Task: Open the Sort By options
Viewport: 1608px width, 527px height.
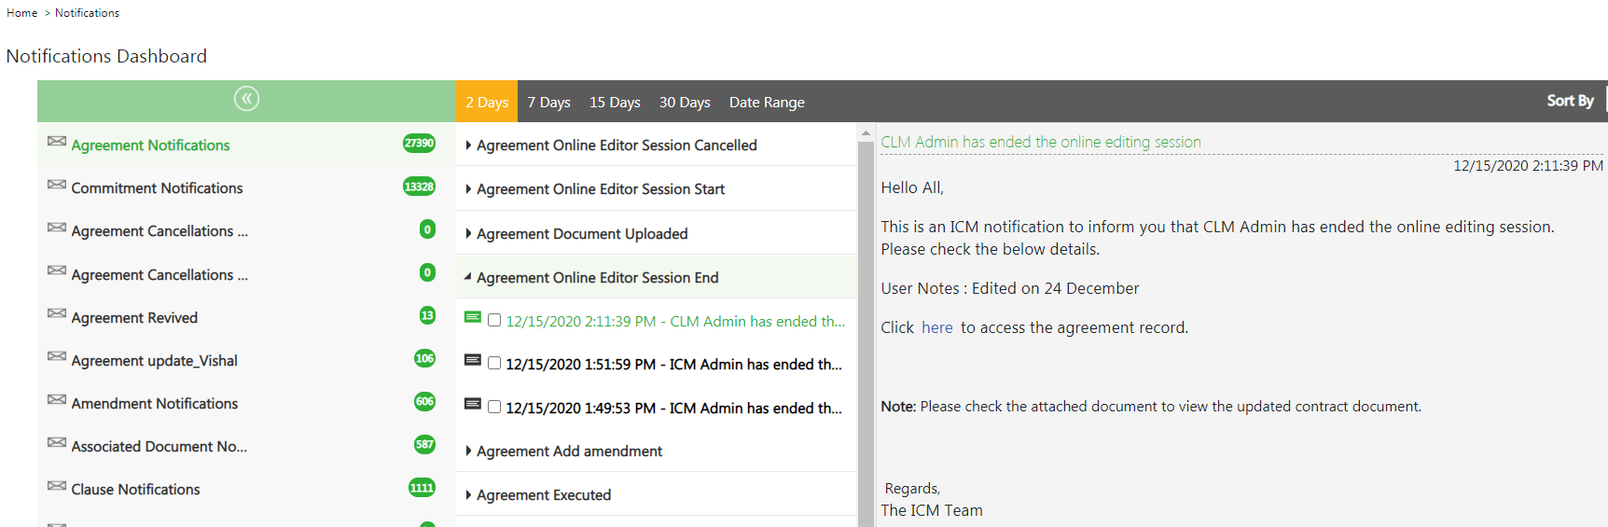Action: point(1570,101)
